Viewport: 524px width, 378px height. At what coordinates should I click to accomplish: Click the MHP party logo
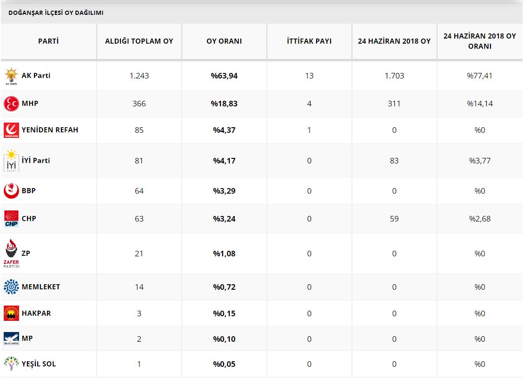11,104
